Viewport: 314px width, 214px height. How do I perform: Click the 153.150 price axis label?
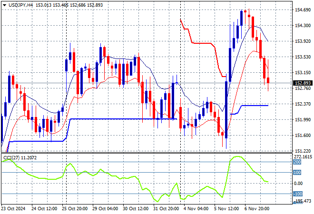coord(303,72)
